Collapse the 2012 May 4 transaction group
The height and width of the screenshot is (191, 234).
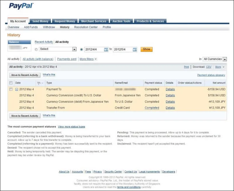(x=17, y=89)
